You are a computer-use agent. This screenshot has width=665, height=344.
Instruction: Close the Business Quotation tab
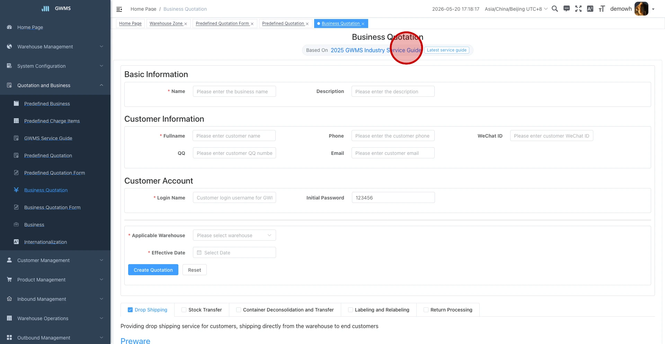(363, 24)
